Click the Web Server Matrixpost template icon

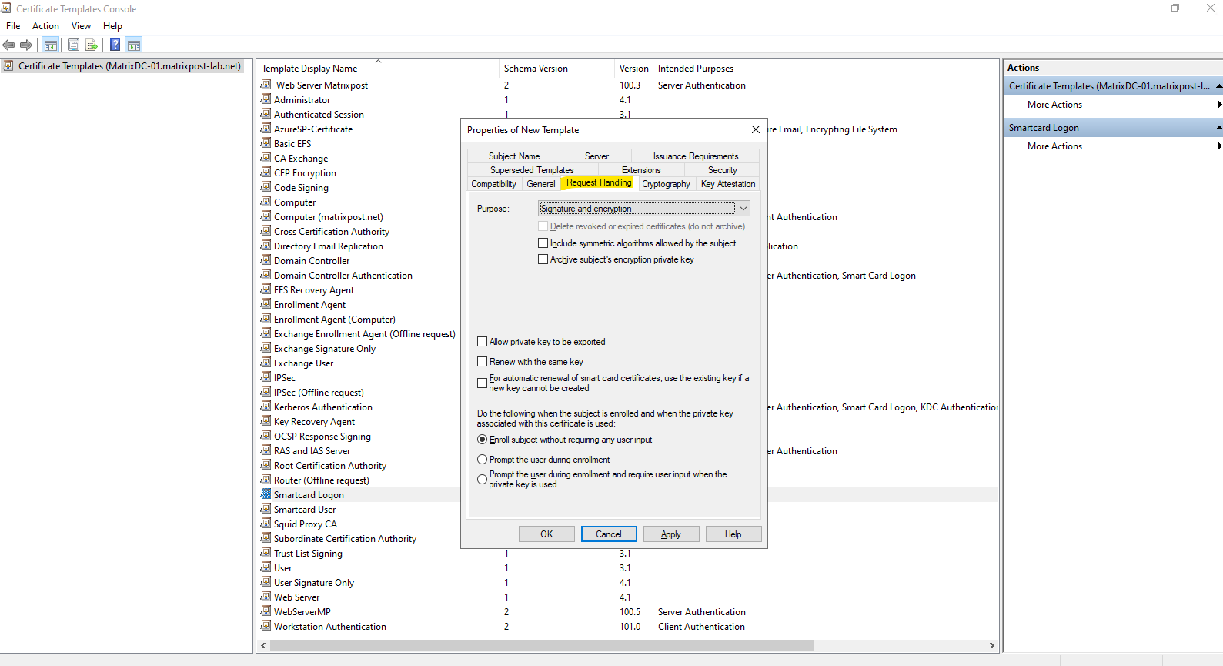click(x=266, y=85)
